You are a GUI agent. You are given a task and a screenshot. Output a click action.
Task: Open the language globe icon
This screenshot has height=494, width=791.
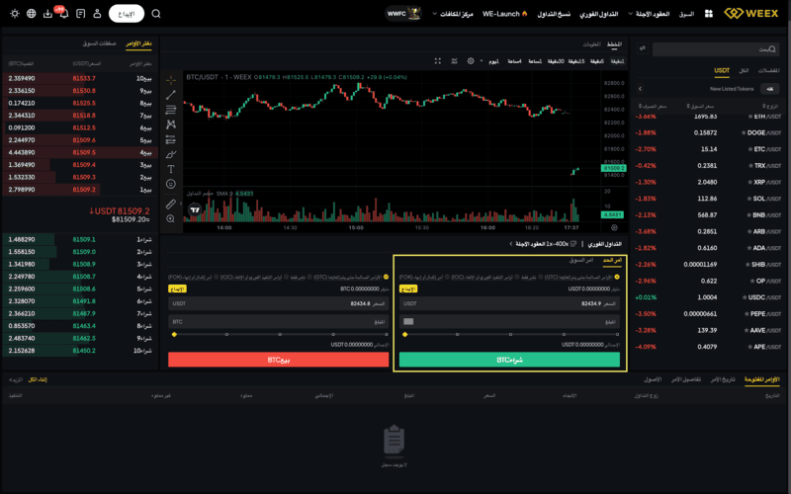[32, 14]
